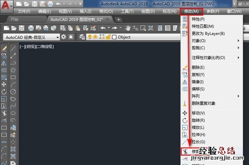Open the 视图(V) menu
Viewport: 249px width, 165px height.
(x=65, y=11)
